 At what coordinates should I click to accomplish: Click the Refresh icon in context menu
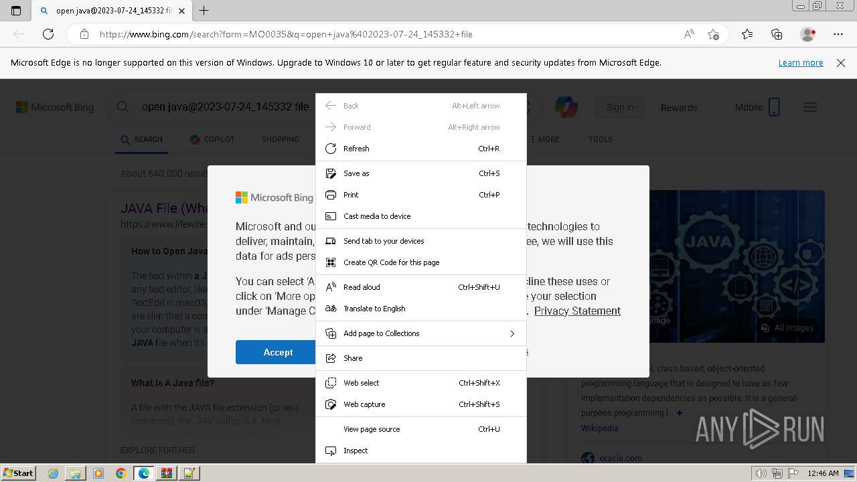click(x=330, y=149)
